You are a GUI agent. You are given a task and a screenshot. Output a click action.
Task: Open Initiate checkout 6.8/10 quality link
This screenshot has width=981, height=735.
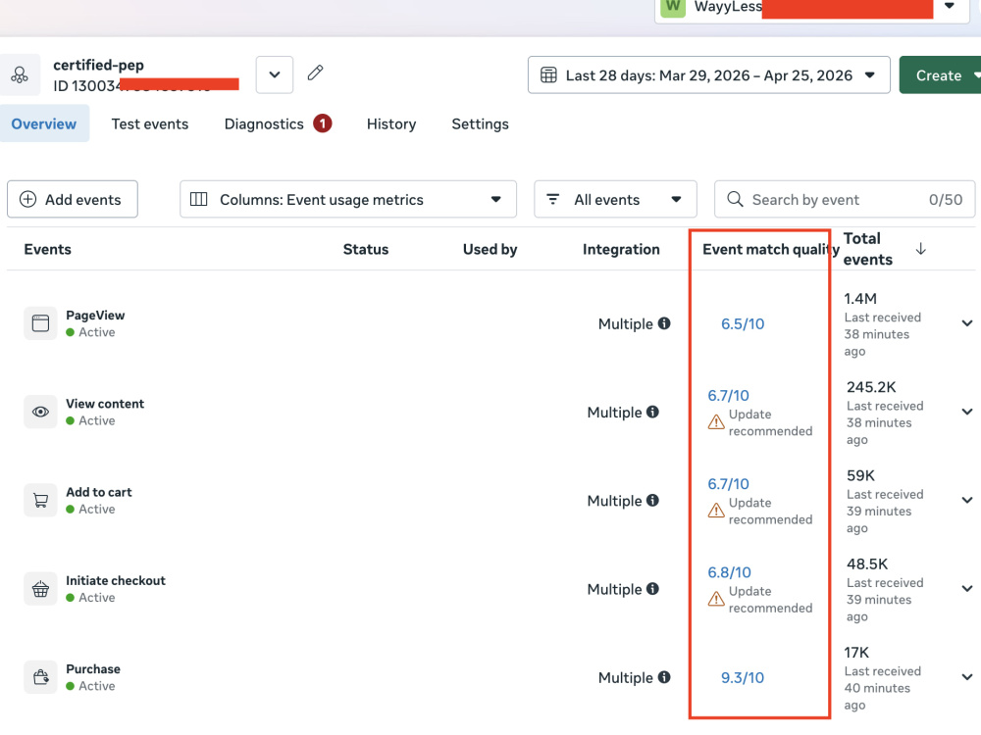(730, 572)
